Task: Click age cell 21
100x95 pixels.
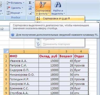Action: (x=66, y=70)
